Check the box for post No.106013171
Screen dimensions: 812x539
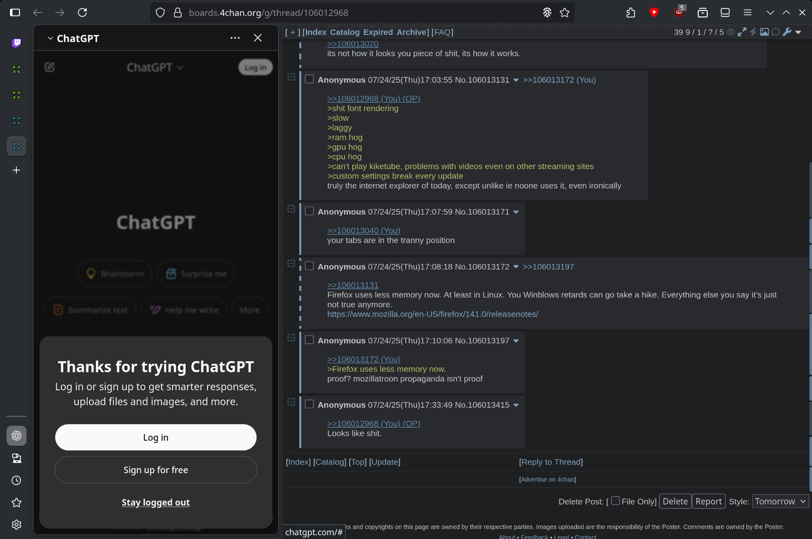(x=309, y=211)
